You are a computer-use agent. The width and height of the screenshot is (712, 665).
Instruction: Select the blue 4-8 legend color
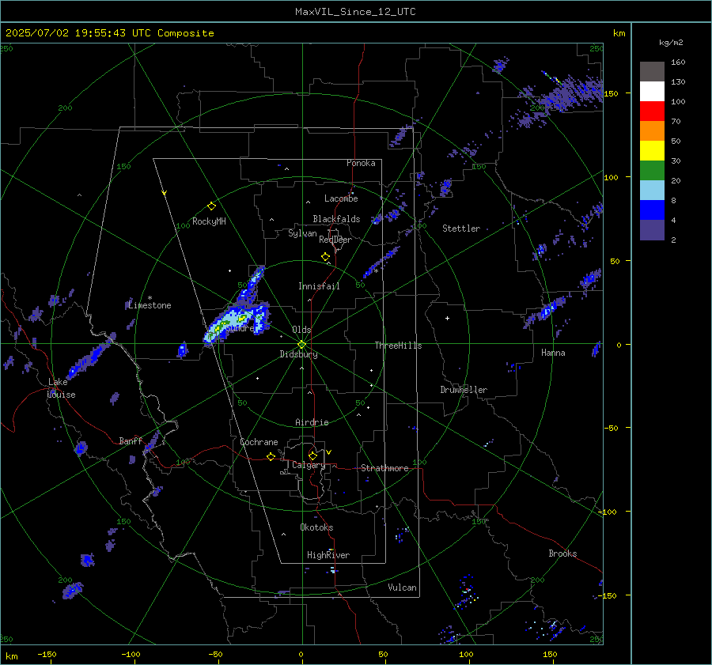point(652,210)
